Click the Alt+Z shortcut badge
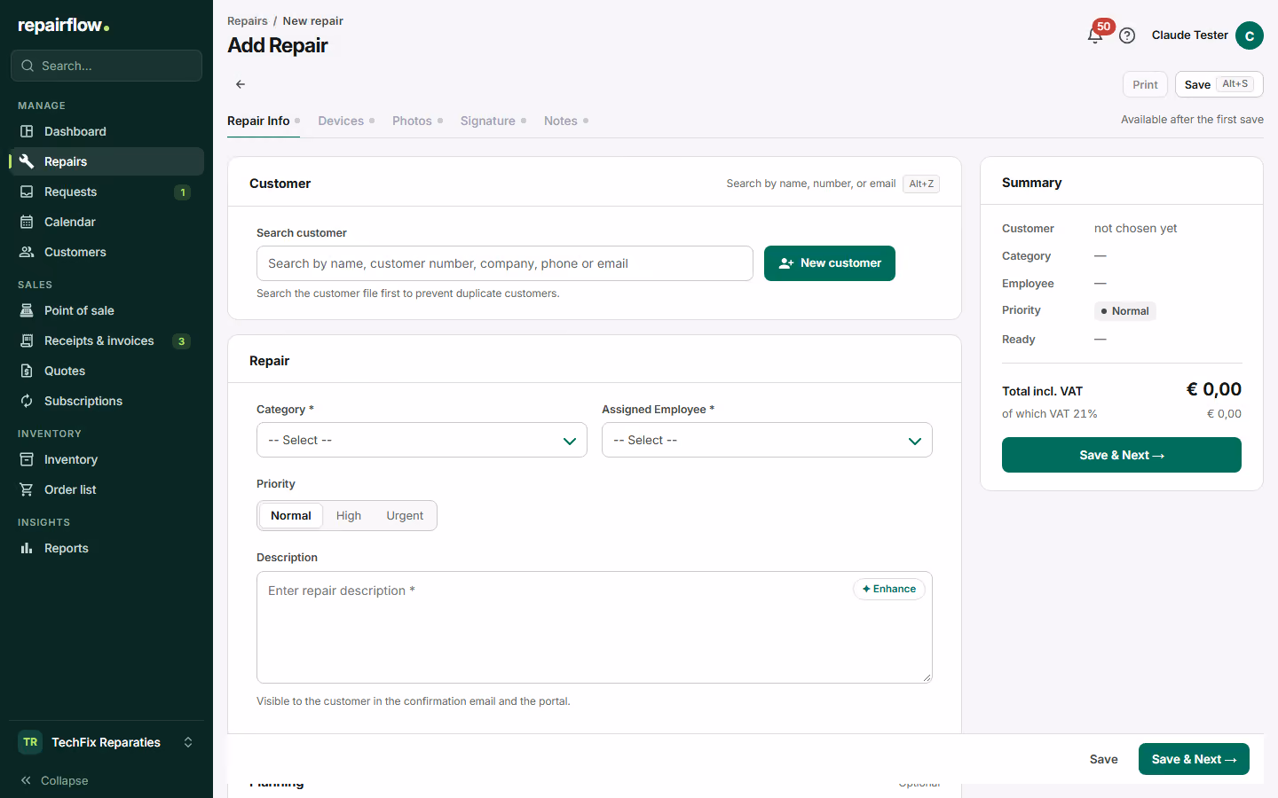Image resolution: width=1278 pixels, height=798 pixels. [921, 184]
